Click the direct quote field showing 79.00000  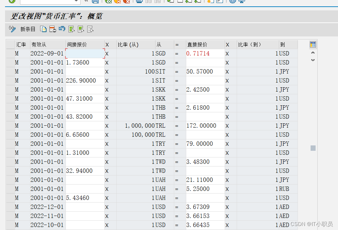pos(205,144)
